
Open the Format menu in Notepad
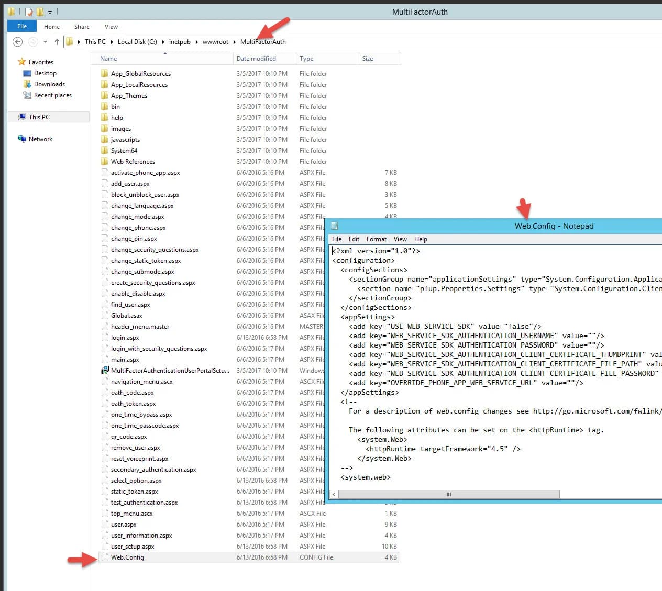coord(377,239)
